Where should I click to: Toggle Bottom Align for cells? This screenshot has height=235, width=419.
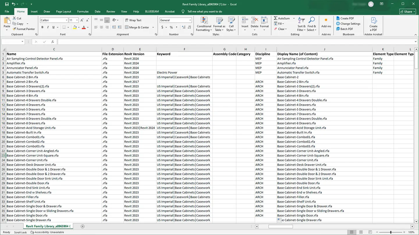[107, 20]
